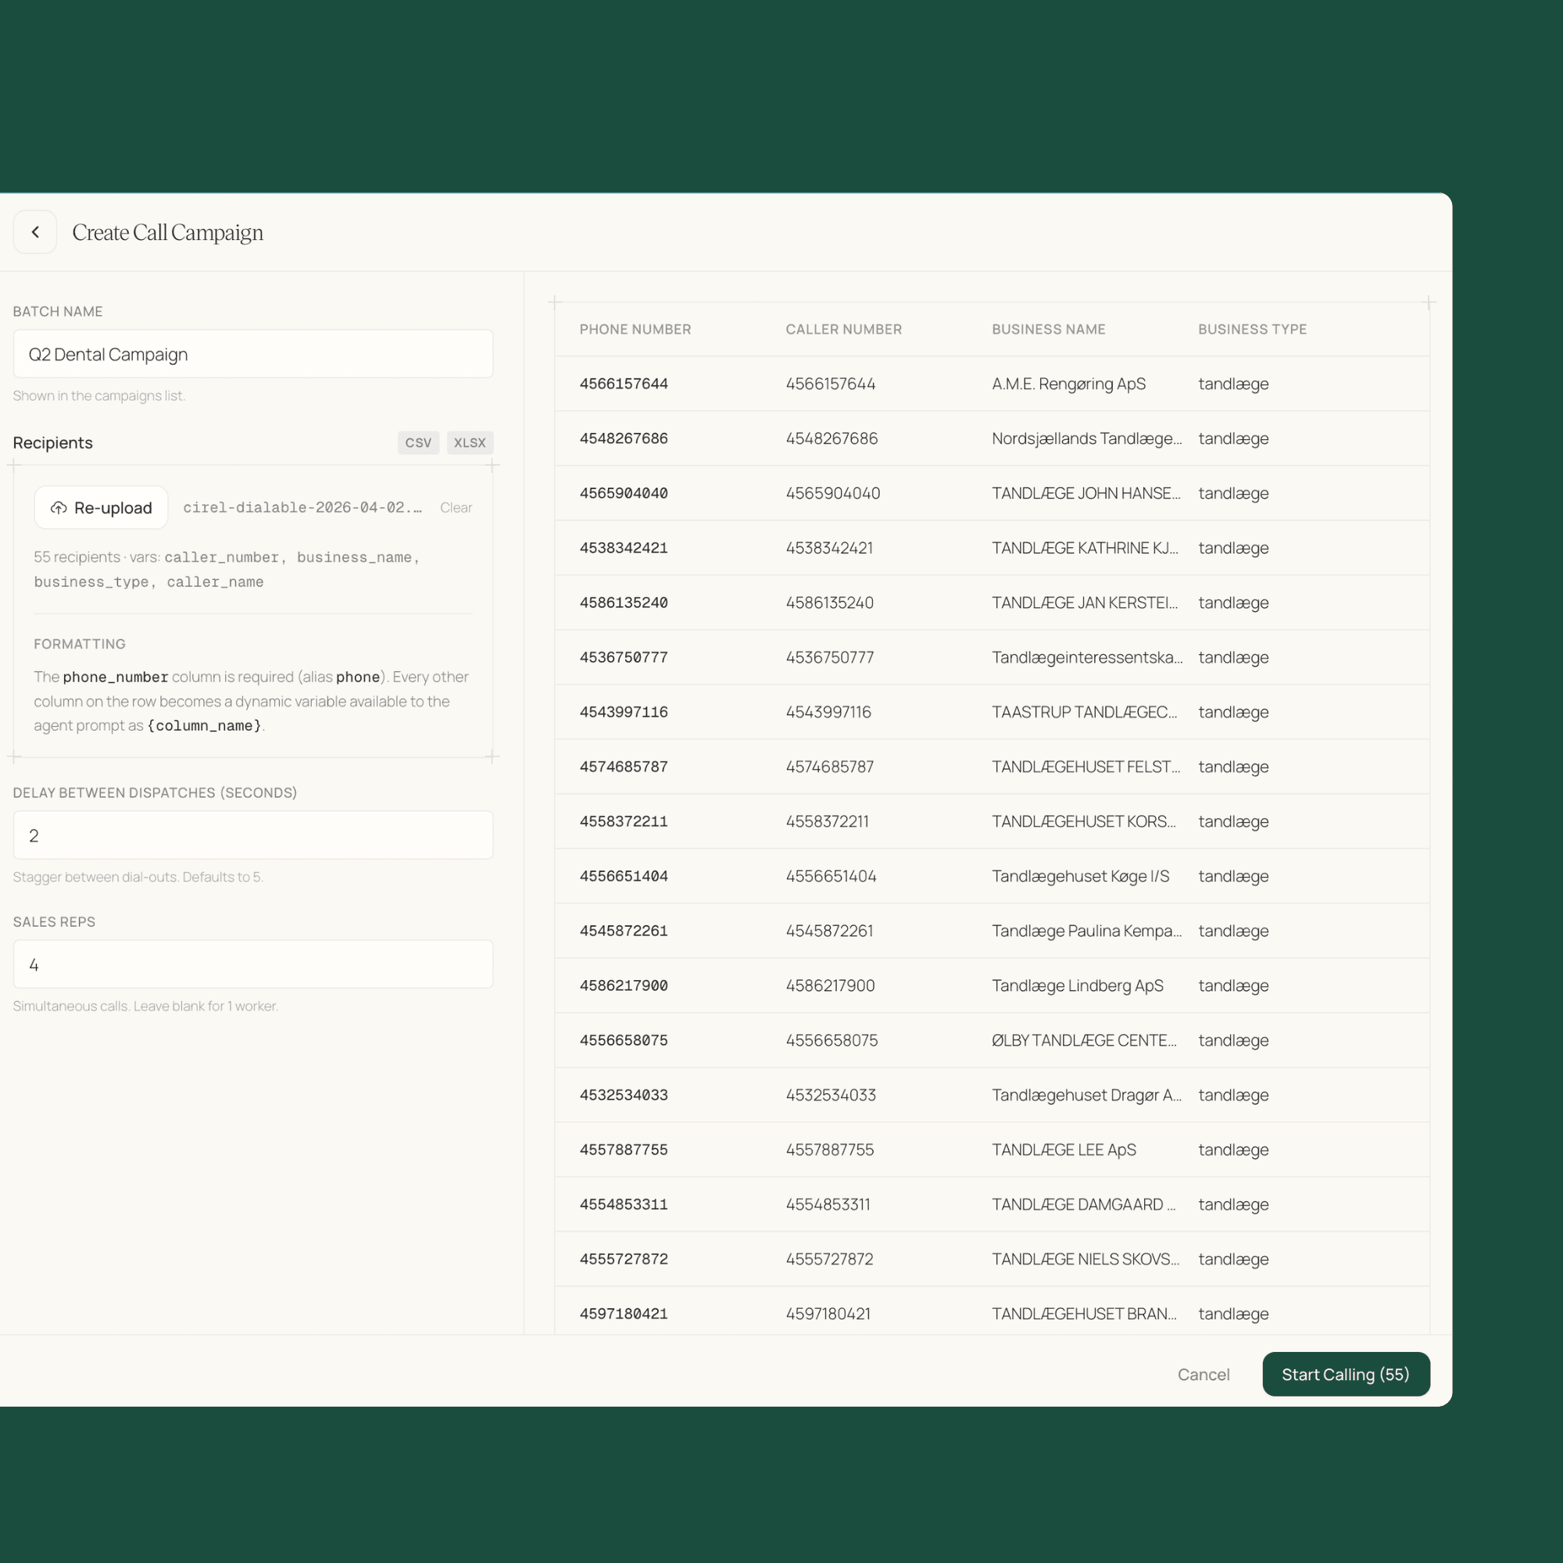Click the Tandlægeinteressentska... cell
Viewport: 1563px width, 1563px height.
pos(1087,657)
